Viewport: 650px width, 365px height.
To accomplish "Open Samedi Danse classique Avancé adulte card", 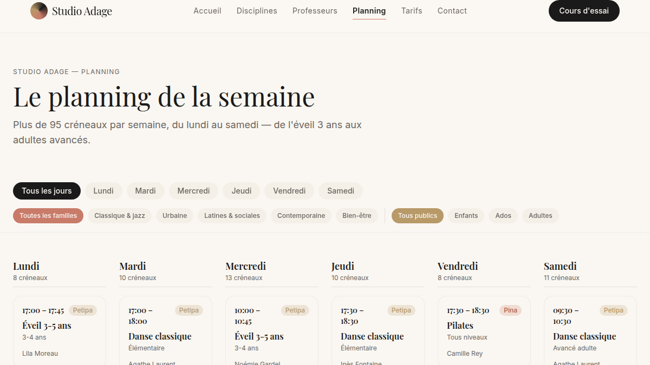I will pyautogui.click(x=590, y=330).
